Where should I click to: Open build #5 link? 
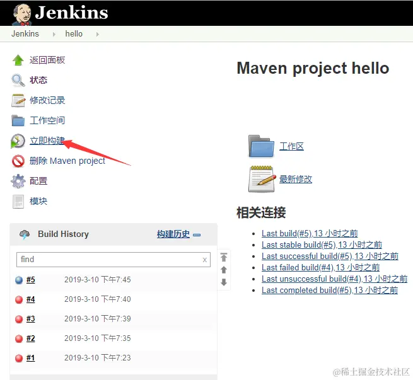coord(30,280)
